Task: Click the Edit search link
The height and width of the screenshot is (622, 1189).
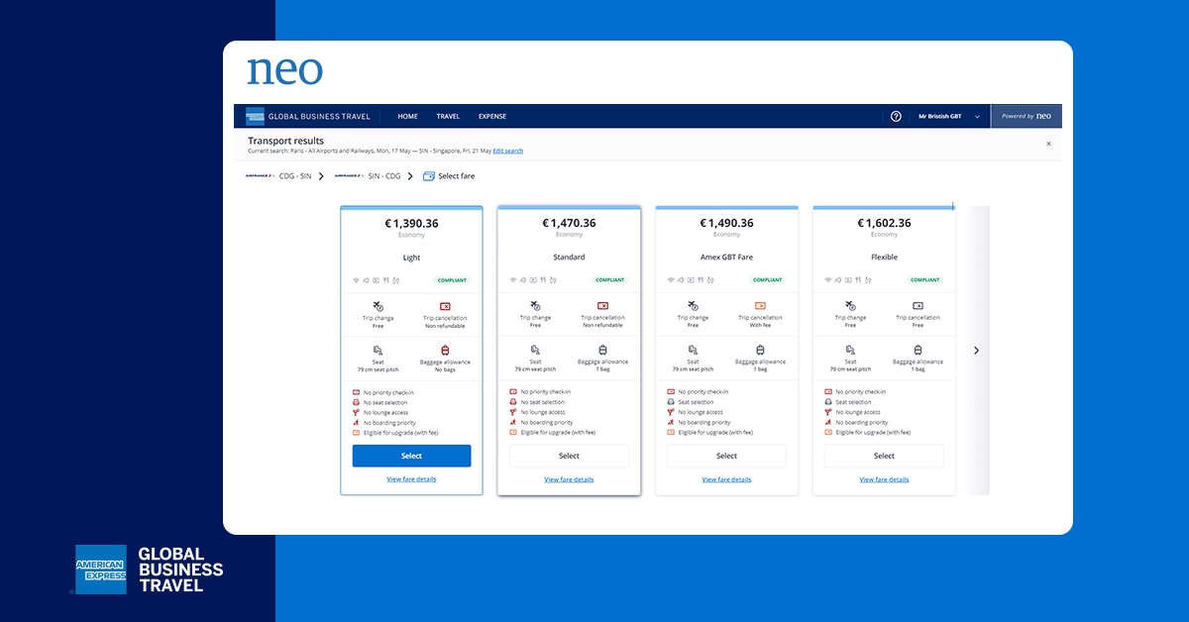Action: 507,151
